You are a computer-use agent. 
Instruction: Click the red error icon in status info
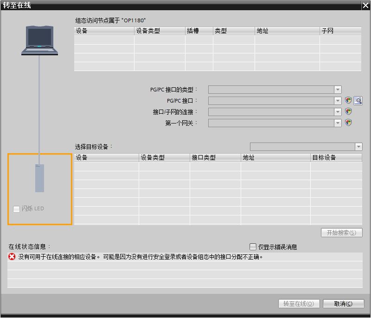[12, 257]
